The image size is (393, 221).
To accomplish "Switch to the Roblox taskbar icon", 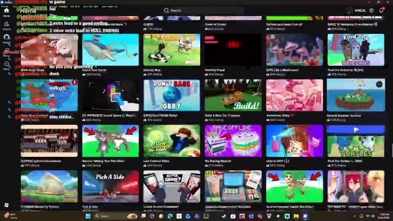I will (305, 216).
